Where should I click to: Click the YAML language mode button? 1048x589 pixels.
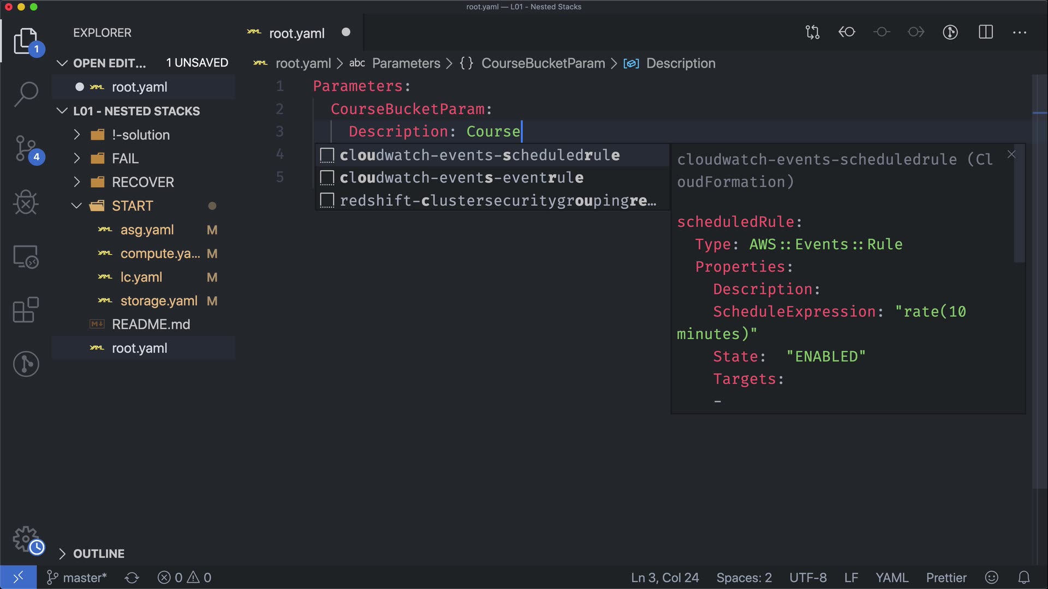(891, 578)
